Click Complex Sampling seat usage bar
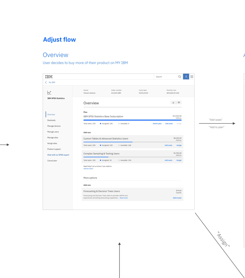Viewport: 245px width, 278px height. (x=133, y=157)
